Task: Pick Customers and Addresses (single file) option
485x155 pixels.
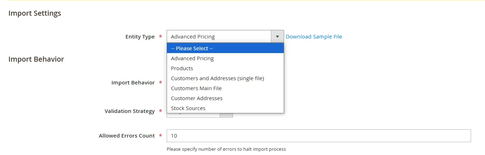Action: tap(217, 78)
